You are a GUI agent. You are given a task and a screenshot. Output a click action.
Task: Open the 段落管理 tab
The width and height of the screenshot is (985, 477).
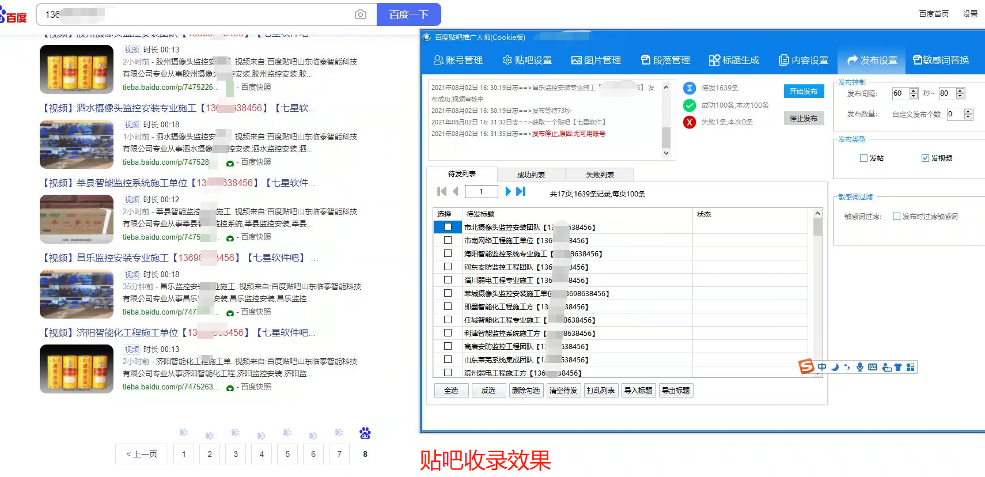tap(665, 60)
